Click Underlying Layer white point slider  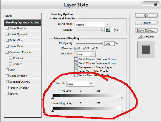121,111
